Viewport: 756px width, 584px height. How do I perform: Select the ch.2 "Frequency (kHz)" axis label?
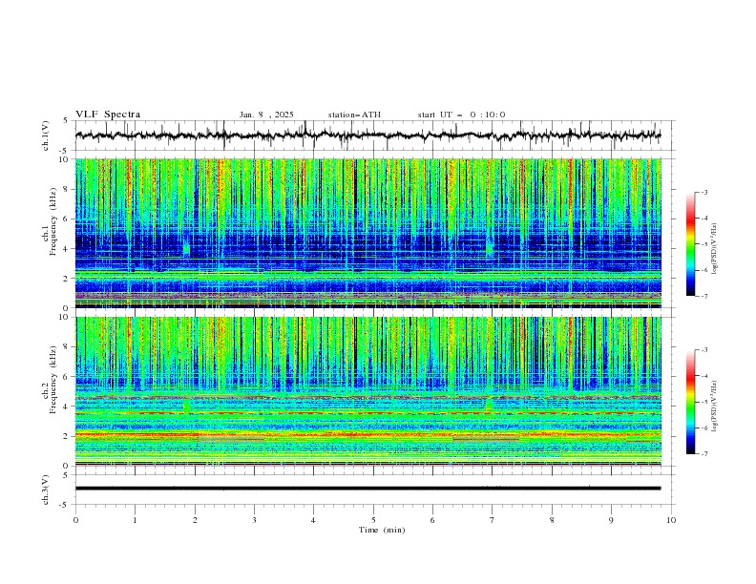(x=53, y=380)
